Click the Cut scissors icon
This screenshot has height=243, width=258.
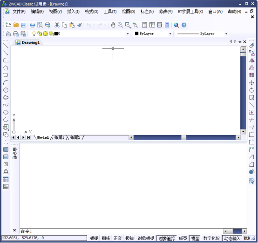[57, 25]
